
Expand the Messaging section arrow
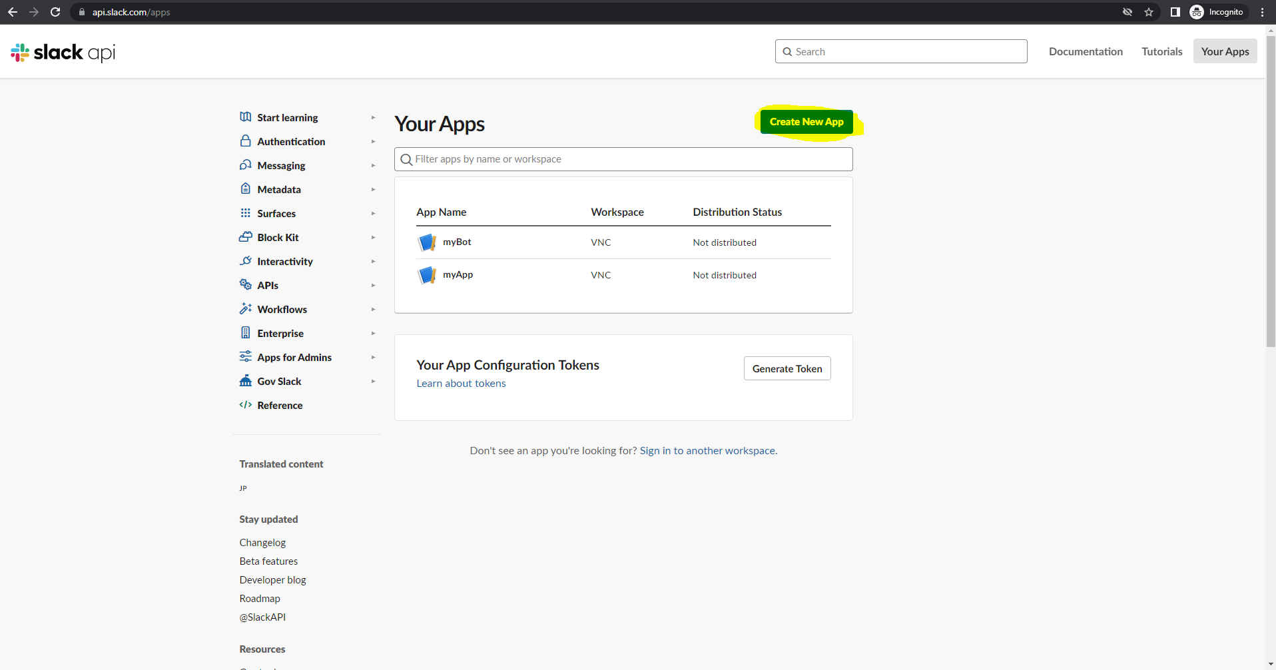(374, 165)
